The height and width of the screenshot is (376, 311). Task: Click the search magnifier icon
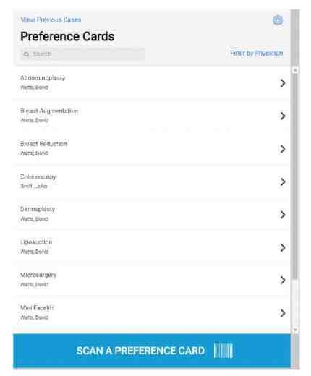coord(26,54)
